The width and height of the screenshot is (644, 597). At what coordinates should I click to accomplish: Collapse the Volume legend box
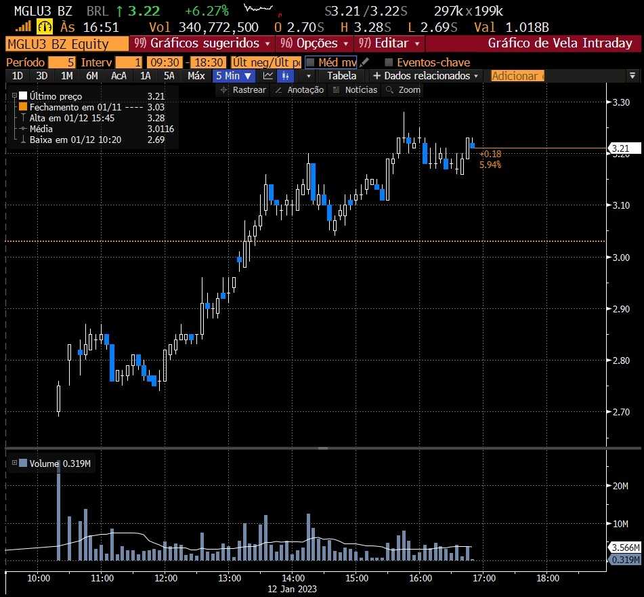point(14,464)
